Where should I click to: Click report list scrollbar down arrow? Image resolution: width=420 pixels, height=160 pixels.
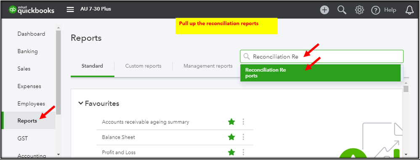pyautogui.click(x=406, y=154)
